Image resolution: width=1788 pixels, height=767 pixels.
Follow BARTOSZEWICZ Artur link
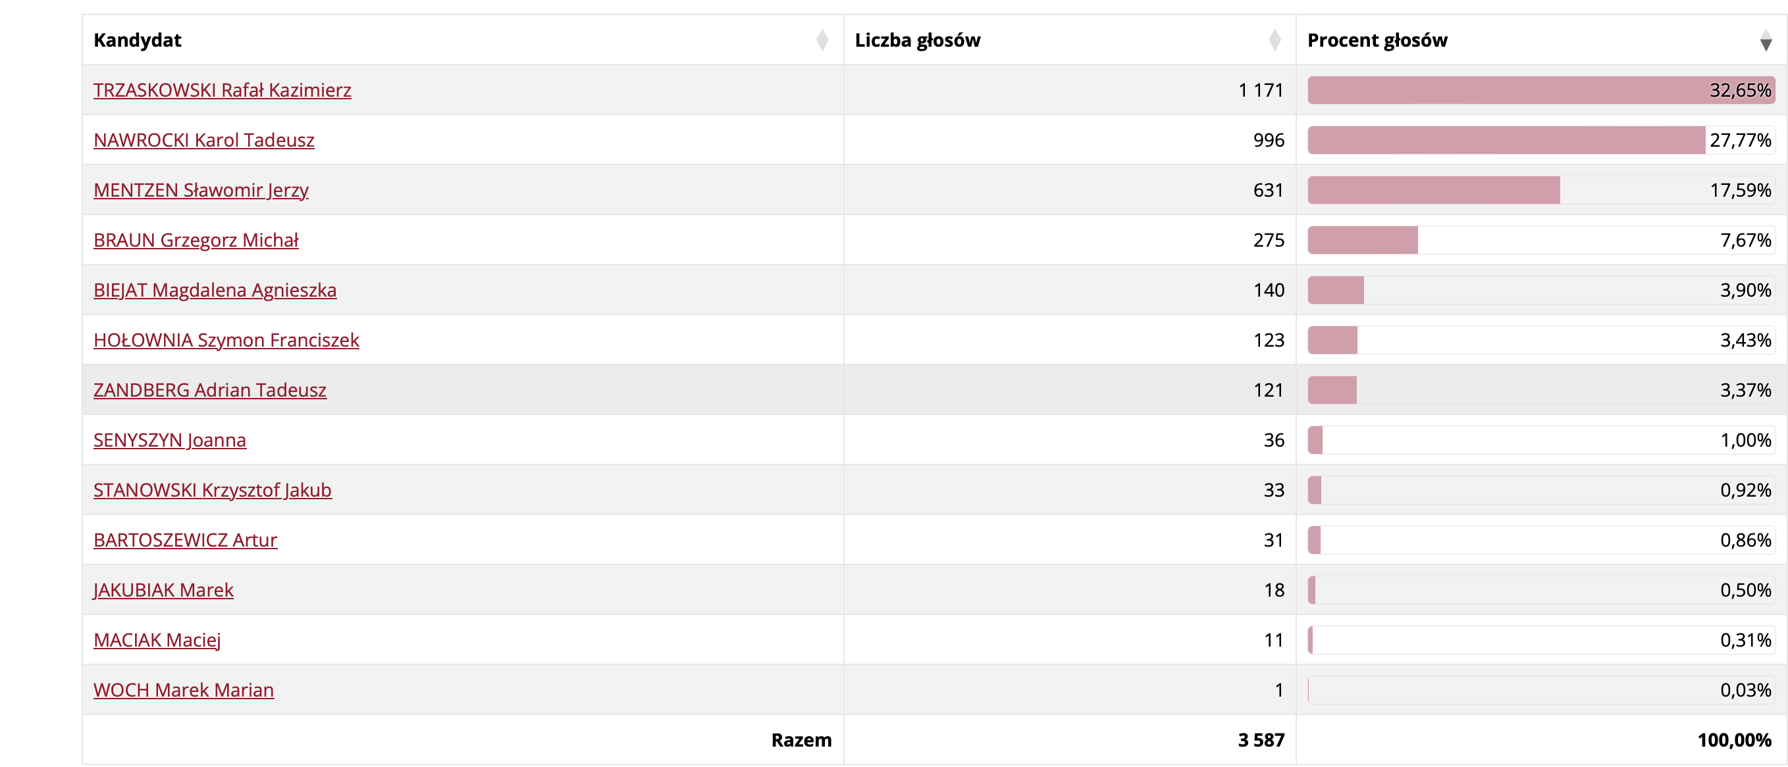click(x=186, y=539)
